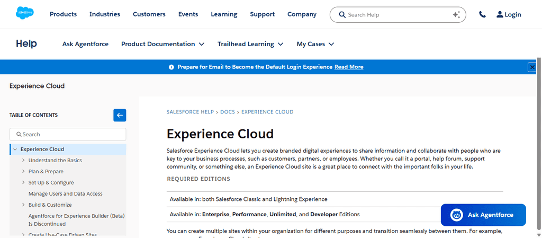
Task: Click the Required Editions heading
Action: (198, 179)
